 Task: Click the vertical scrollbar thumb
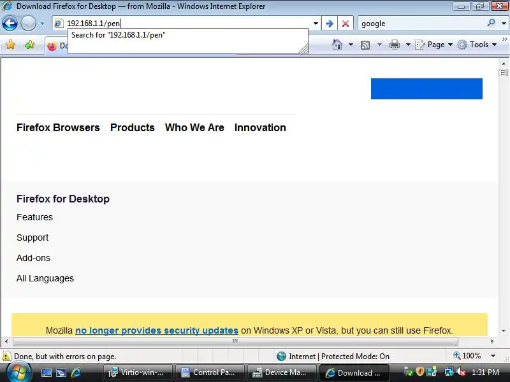click(x=504, y=73)
